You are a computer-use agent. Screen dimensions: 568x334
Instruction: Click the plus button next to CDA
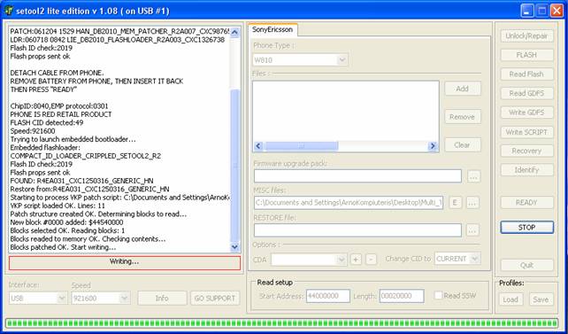coord(356,259)
